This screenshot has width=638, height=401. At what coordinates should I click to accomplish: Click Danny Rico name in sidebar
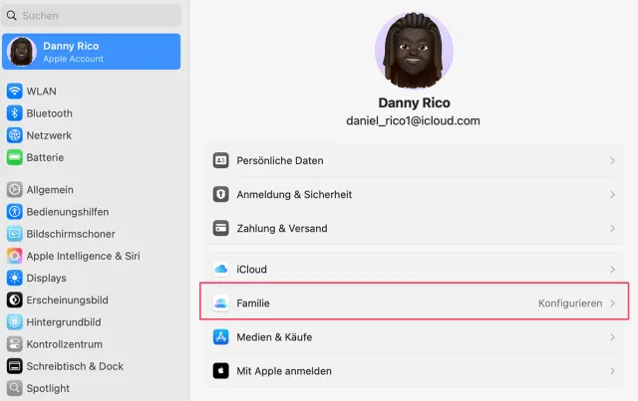[71, 46]
